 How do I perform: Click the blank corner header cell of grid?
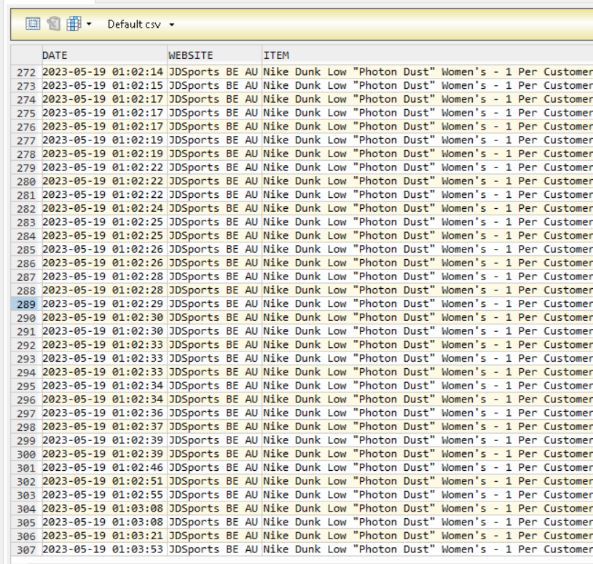pos(26,55)
